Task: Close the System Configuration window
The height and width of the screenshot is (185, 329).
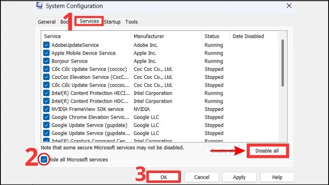Action: 289,6
